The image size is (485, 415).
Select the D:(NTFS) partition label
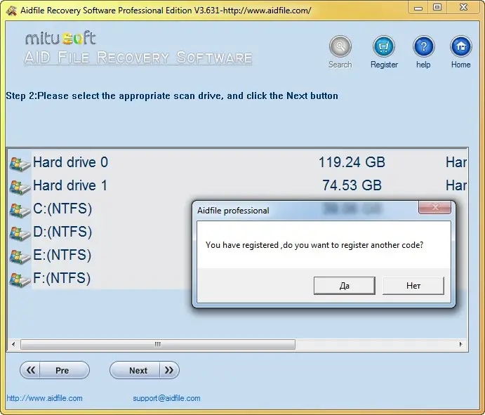tap(62, 232)
